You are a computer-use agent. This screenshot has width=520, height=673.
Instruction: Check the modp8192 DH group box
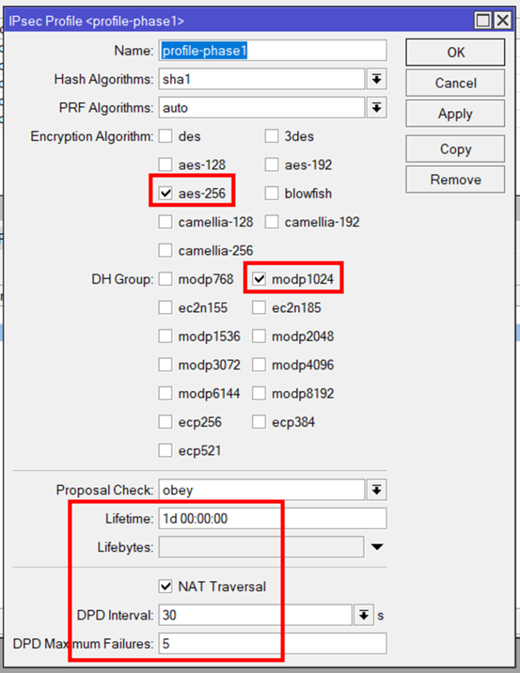coord(259,394)
